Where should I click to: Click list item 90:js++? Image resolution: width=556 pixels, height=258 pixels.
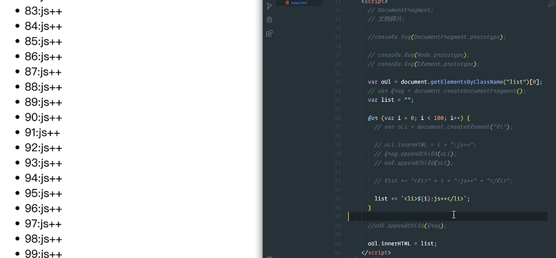pyautogui.click(x=43, y=118)
